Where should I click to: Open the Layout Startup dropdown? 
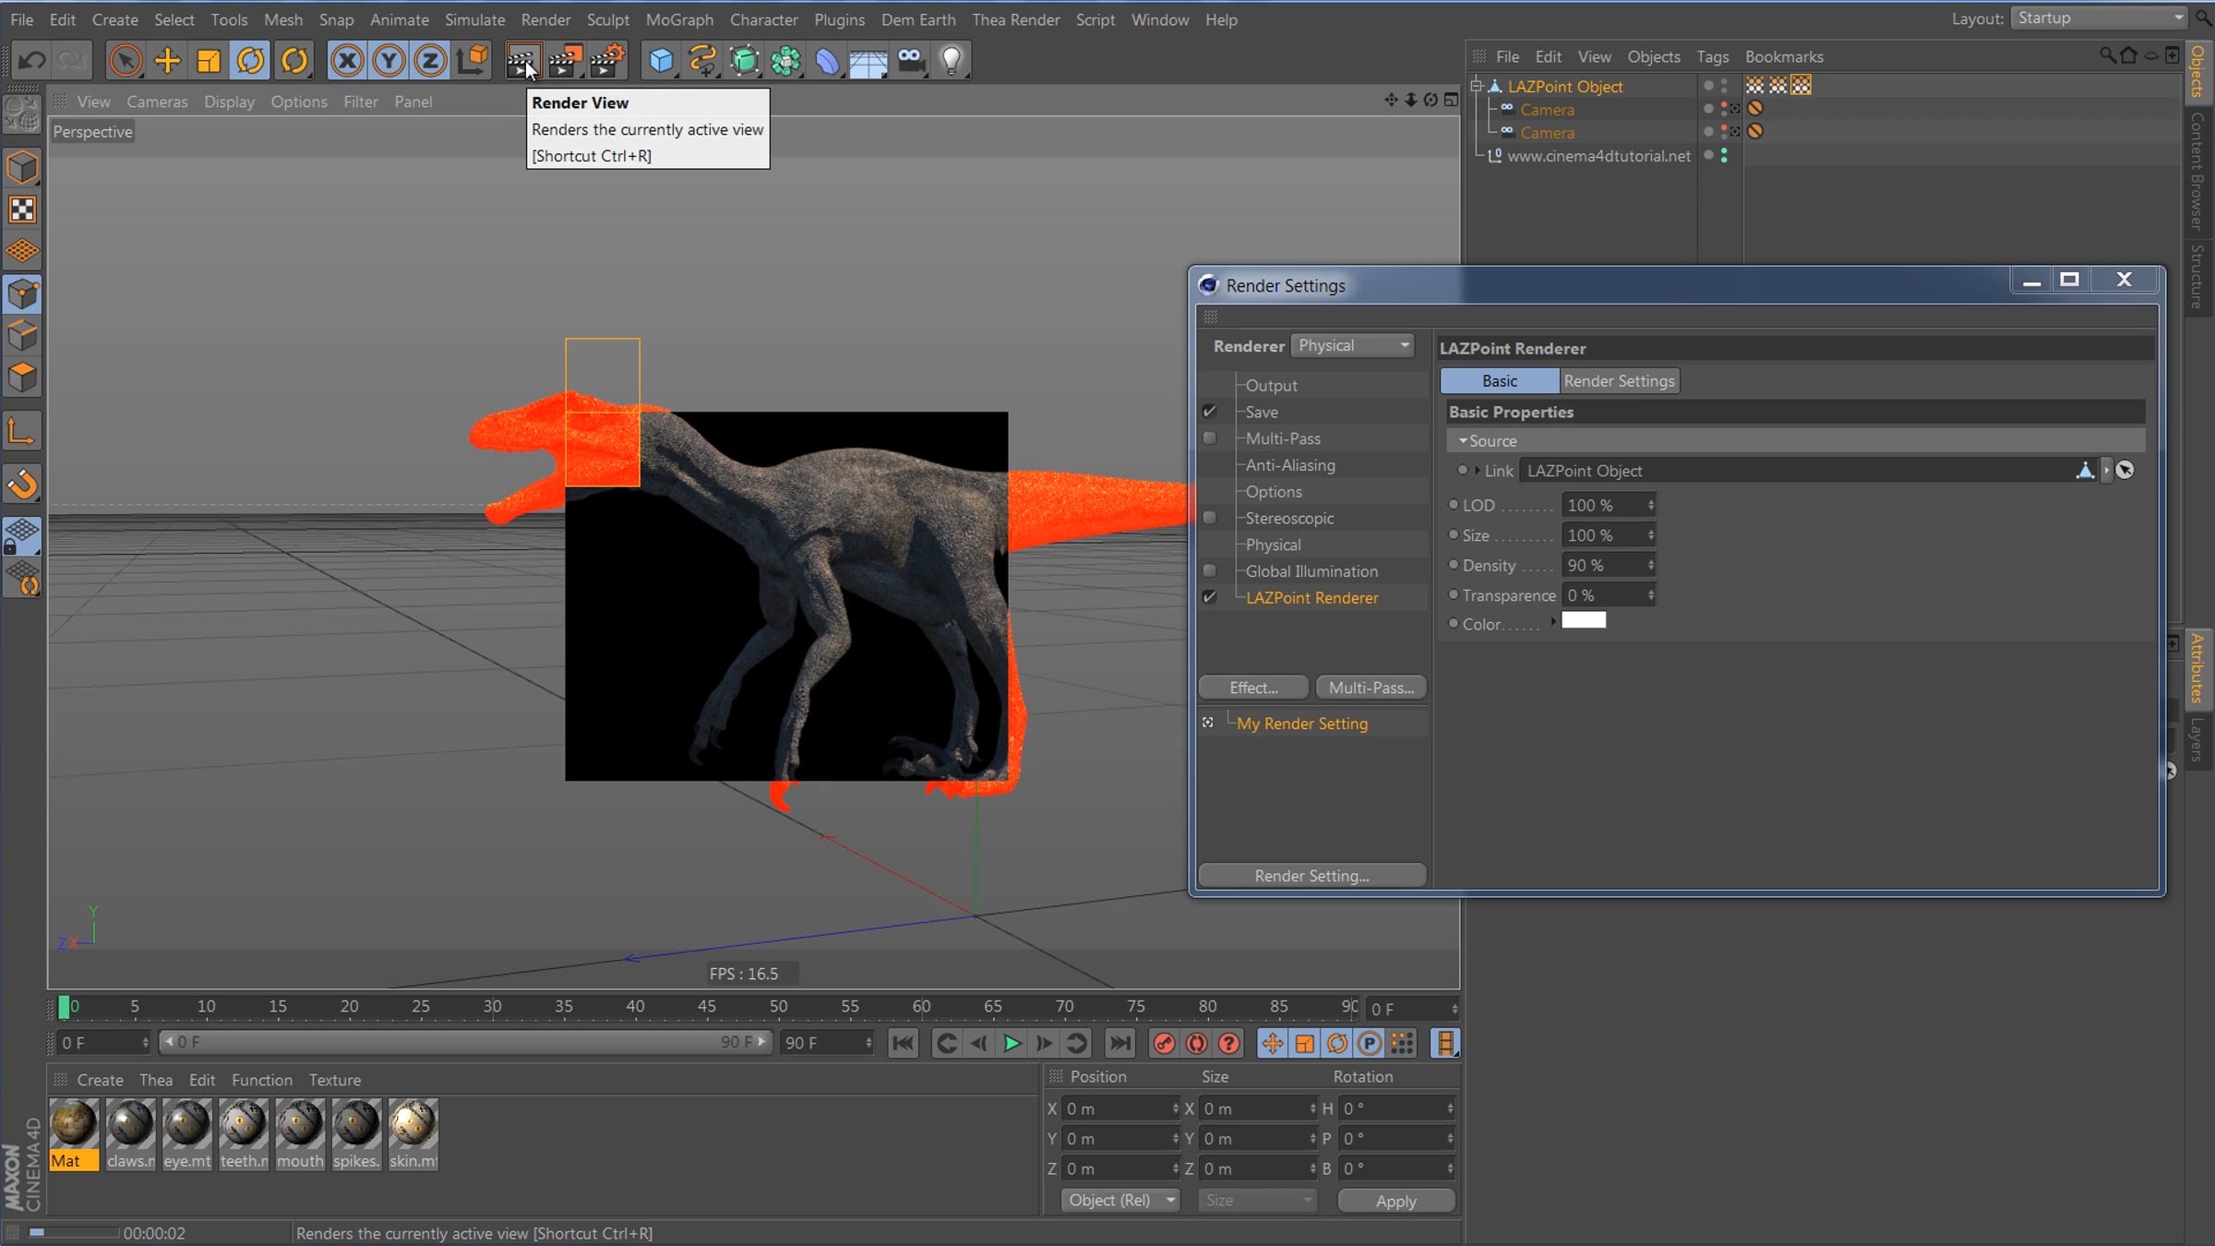click(x=2101, y=18)
